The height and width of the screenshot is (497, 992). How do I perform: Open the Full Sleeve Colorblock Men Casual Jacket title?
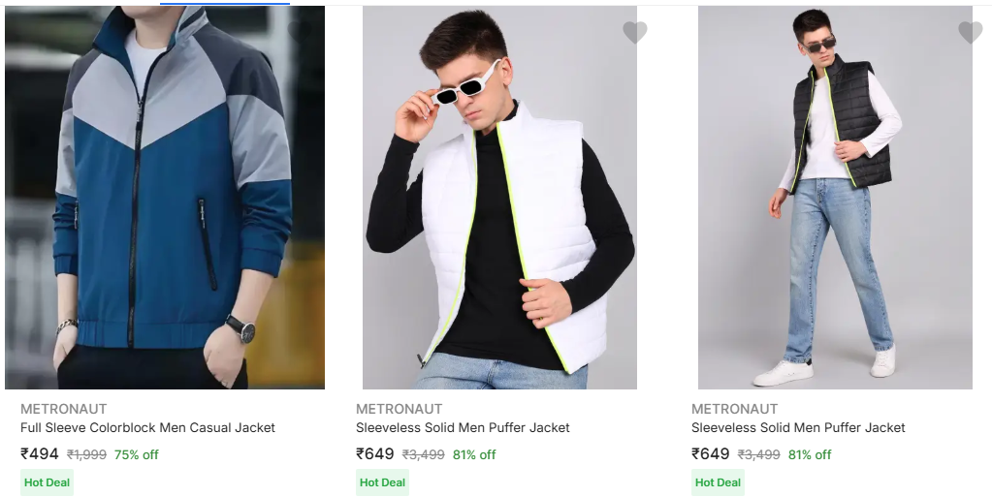(x=147, y=427)
